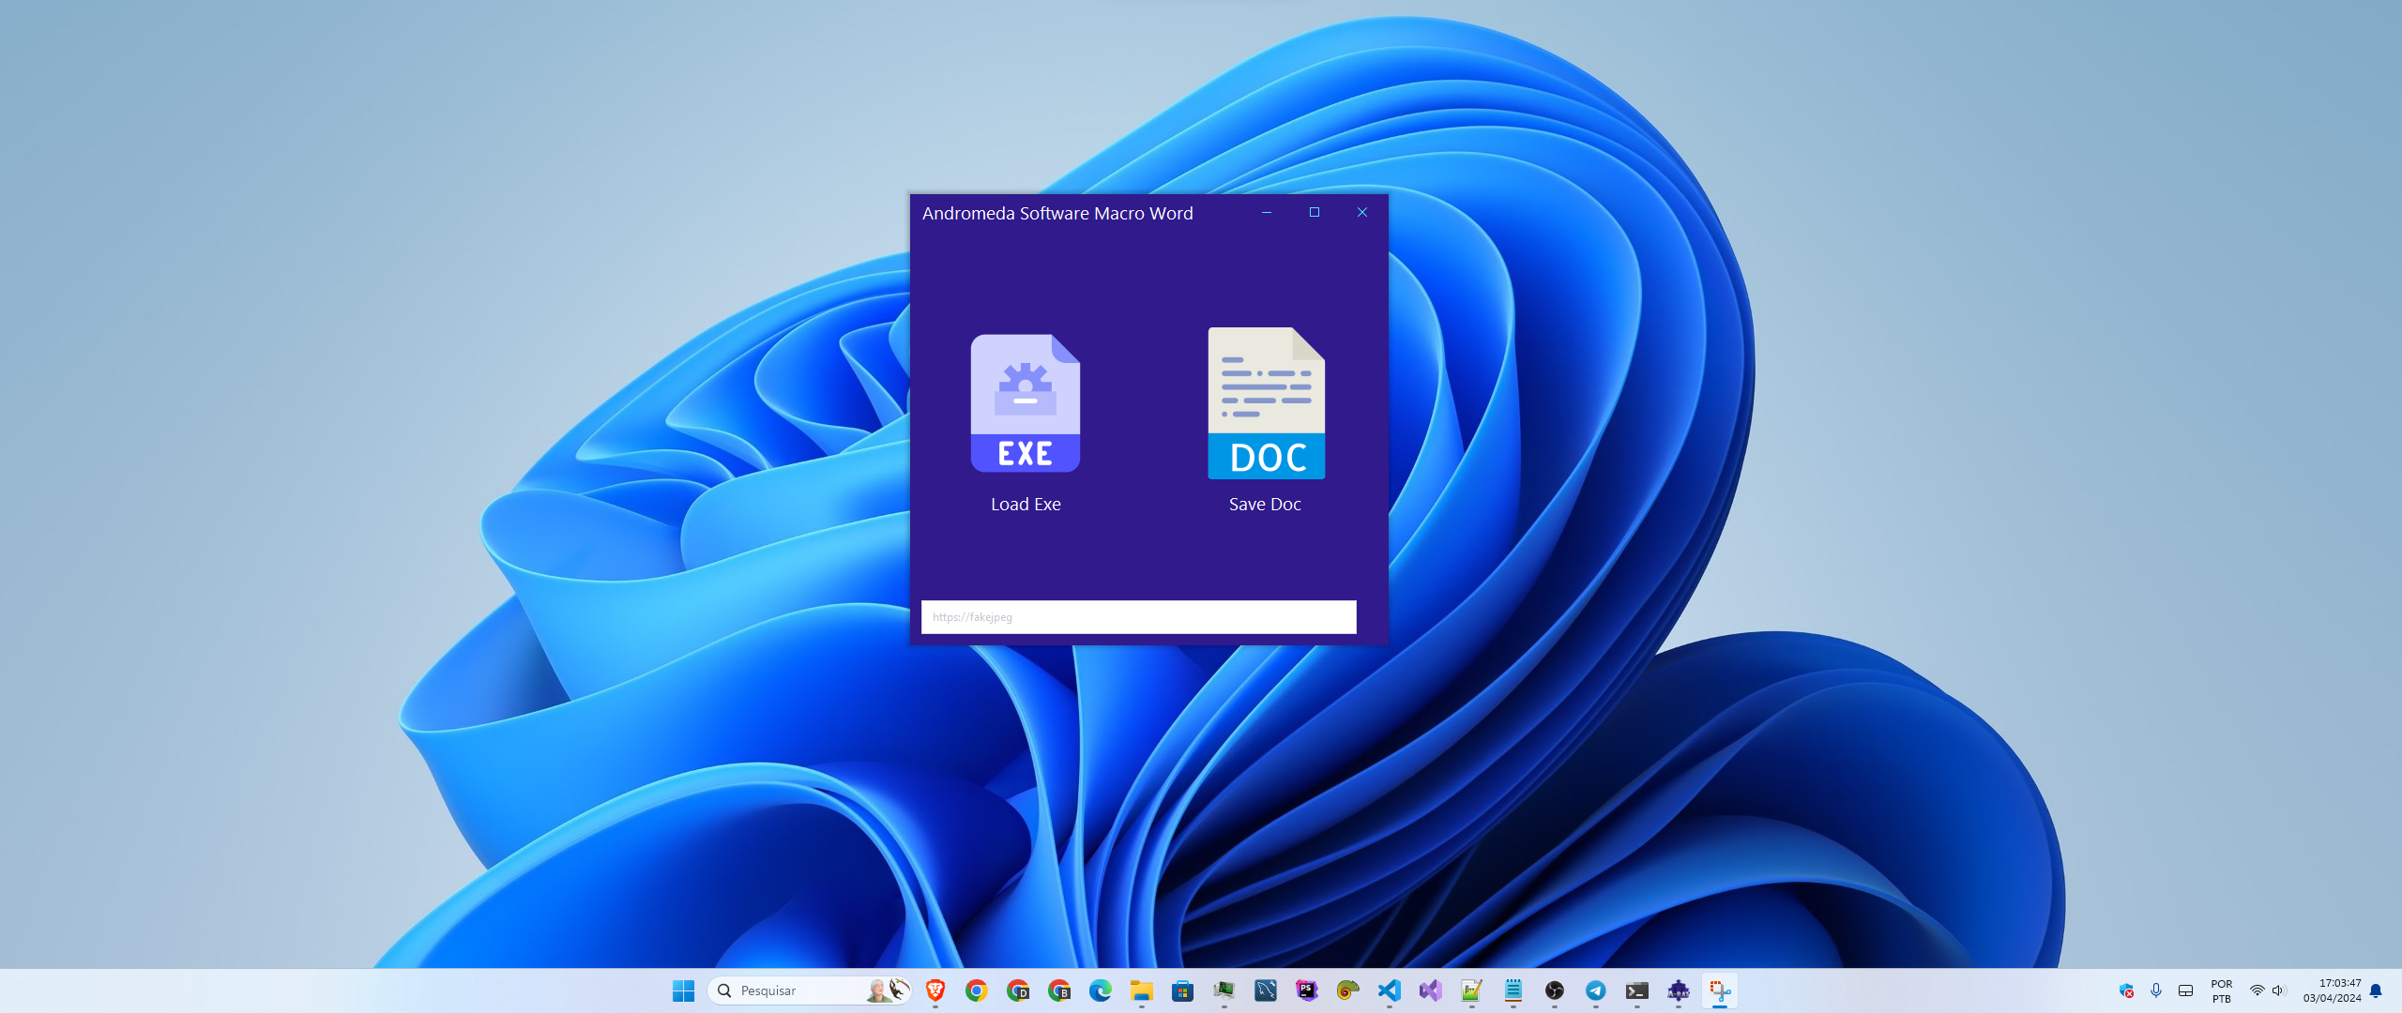2402x1013 pixels.
Task: Open the Windows Terminal from the taskbar
Action: 1637,990
